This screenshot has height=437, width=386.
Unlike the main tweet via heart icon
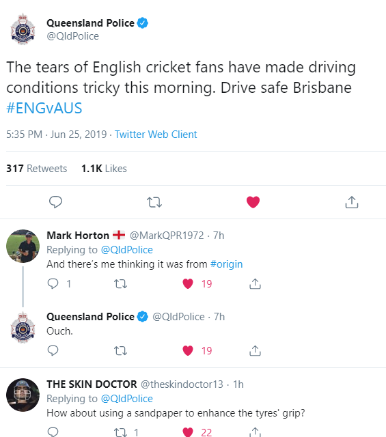[x=253, y=202]
